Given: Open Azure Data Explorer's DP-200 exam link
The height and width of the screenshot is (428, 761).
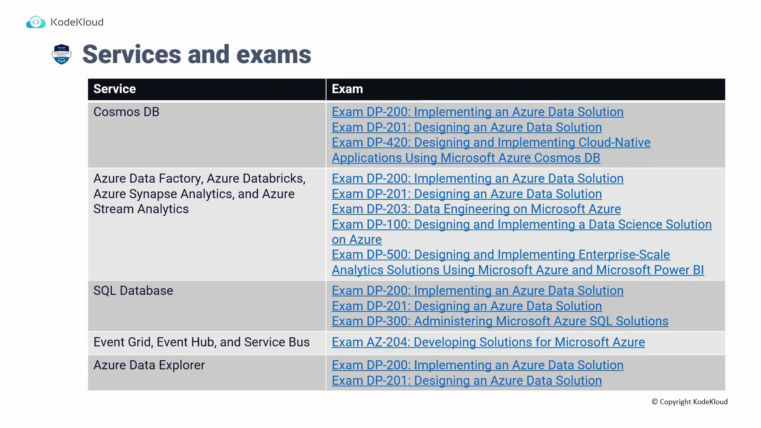Looking at the screenshot, I should tap(477, 365).
